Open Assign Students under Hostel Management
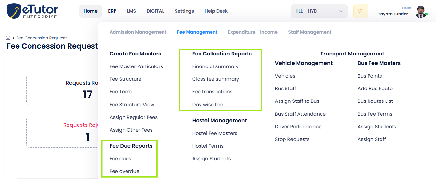The width and height of the screenshot is (436, 179). click(x=212, y=159)
